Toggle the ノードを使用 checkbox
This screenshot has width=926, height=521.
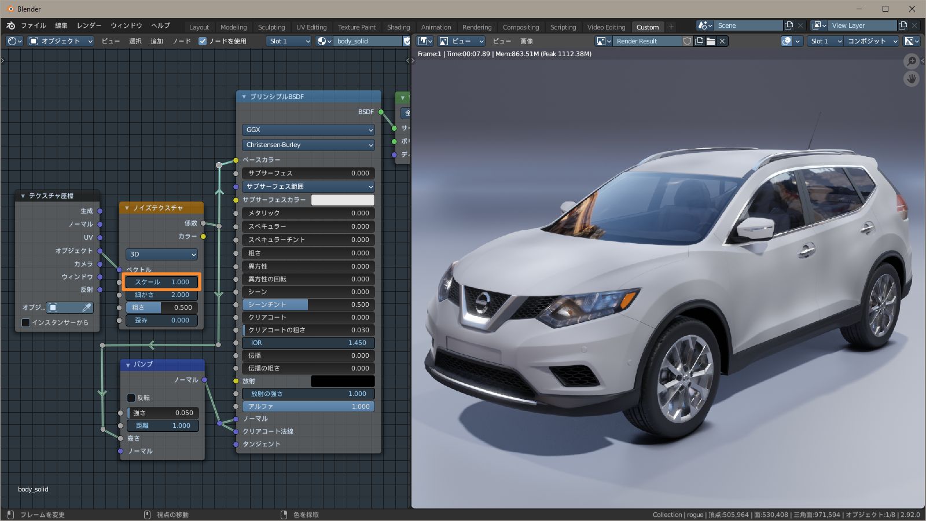point(203,41)
